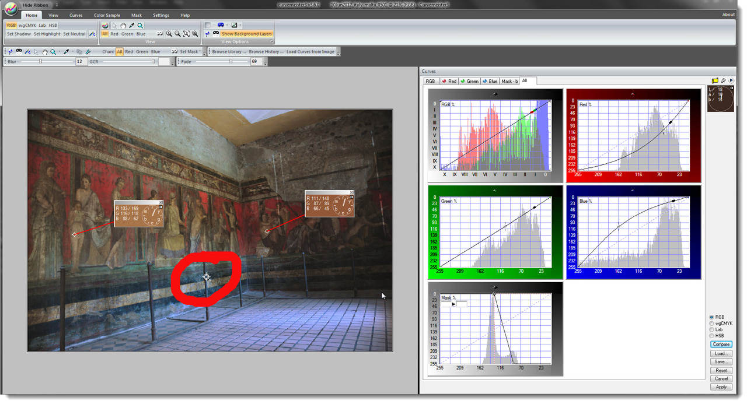Click Browse Library...
Screen dimensions: 747x404
coord(229,51)
